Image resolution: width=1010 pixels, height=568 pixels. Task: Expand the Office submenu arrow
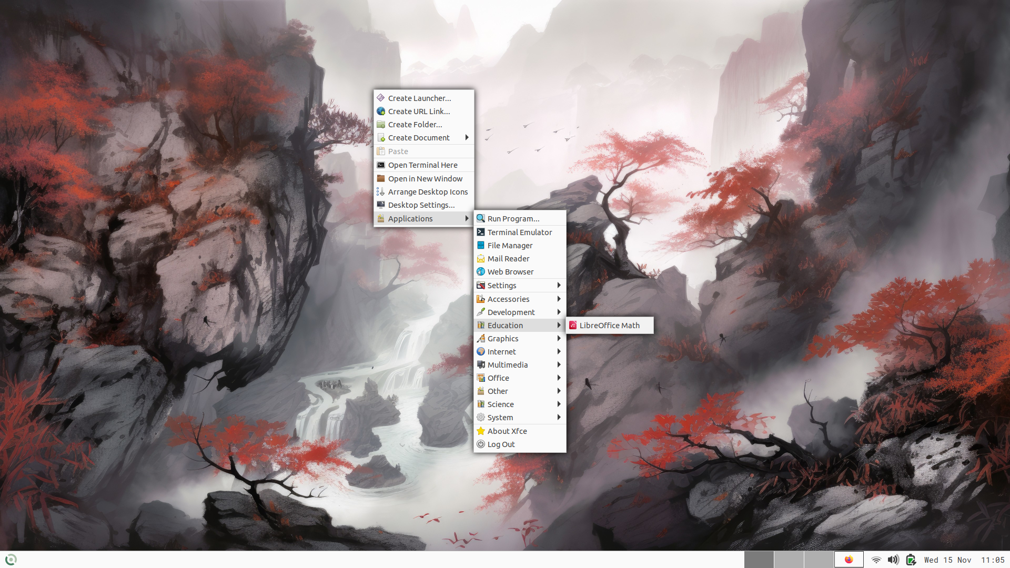tap(559, 378)
